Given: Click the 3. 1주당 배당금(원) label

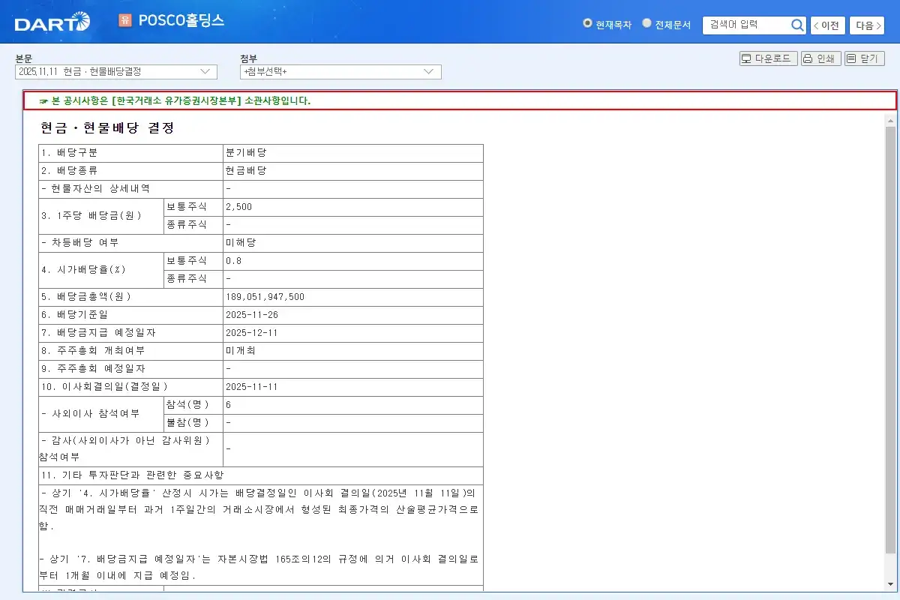Looking at the screenshot, I should point(91,216).
